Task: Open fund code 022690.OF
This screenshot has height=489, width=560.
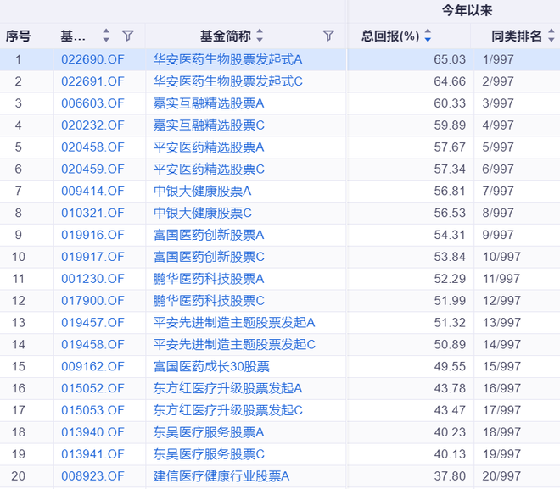Action: pyautogui.click(x=92, y=58)
